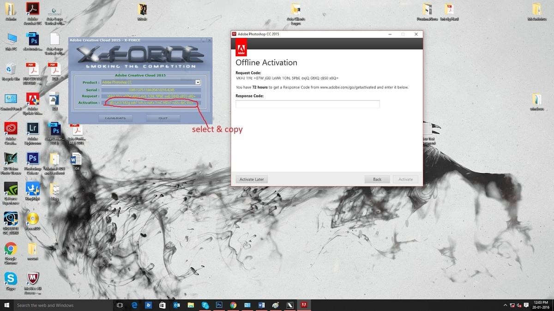Screen dimensions: 554x311
Task: Select the Photoshop CS6.exe desktop icon
Action: pos(32,164)
